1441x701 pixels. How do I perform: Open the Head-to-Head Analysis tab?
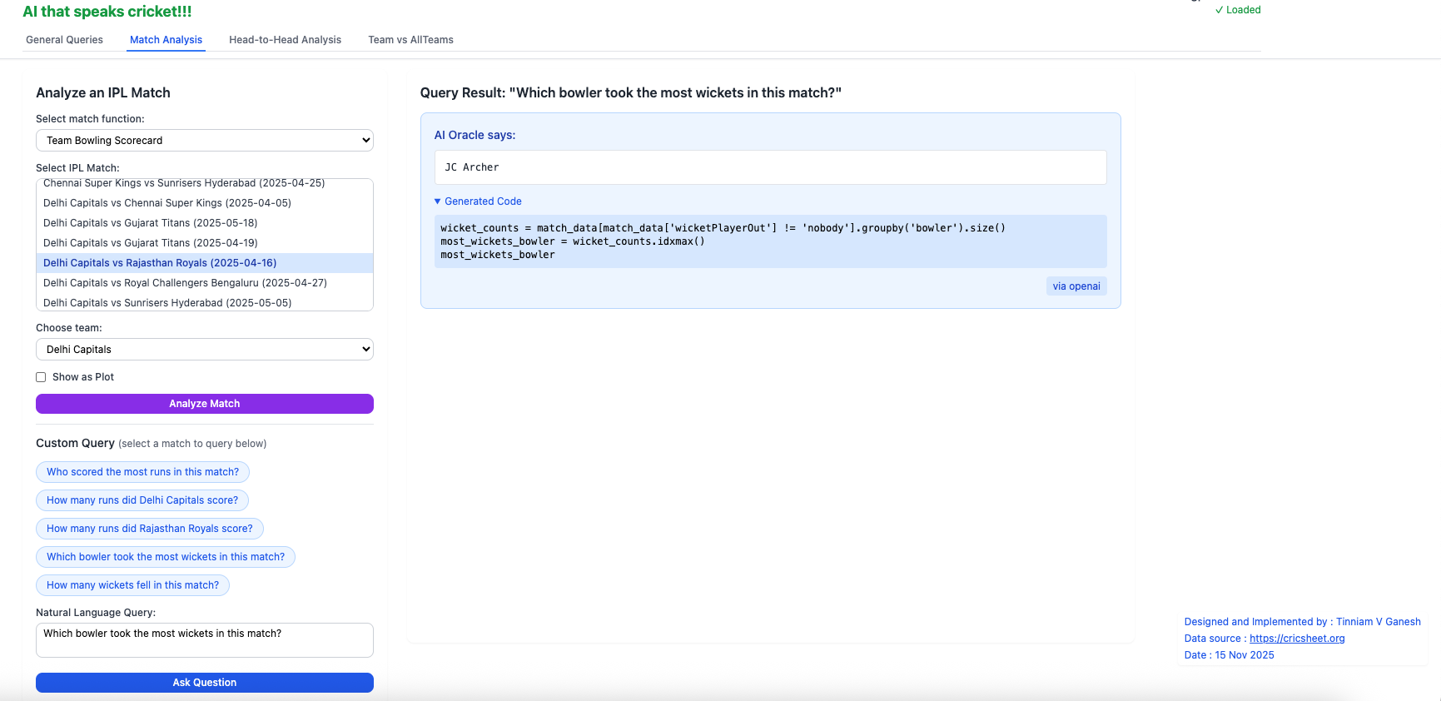(x=285, y=40)
